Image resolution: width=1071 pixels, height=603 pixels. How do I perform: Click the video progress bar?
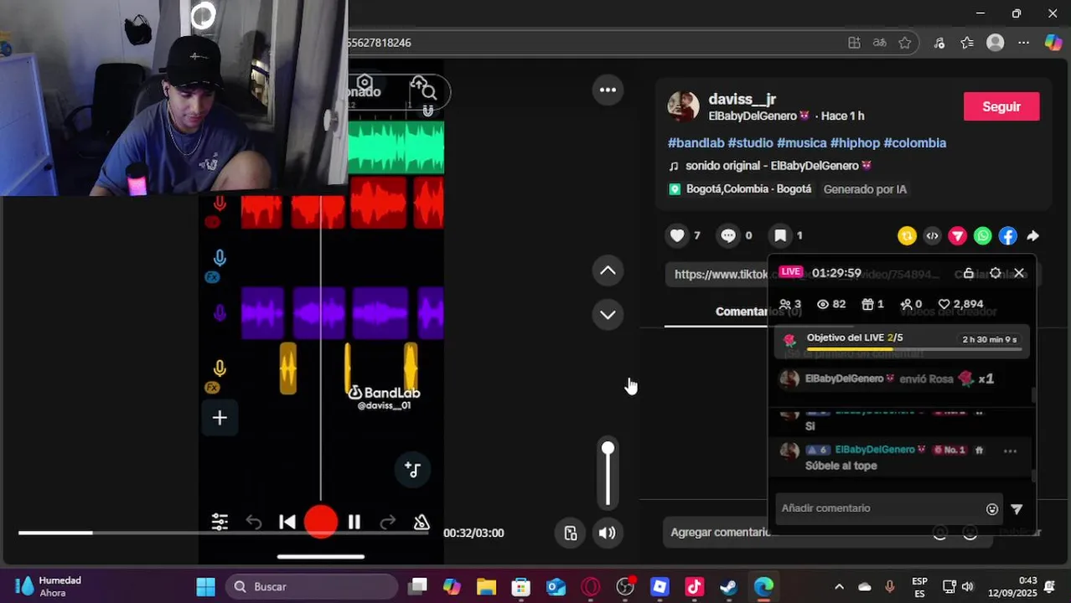click(225, 533)
